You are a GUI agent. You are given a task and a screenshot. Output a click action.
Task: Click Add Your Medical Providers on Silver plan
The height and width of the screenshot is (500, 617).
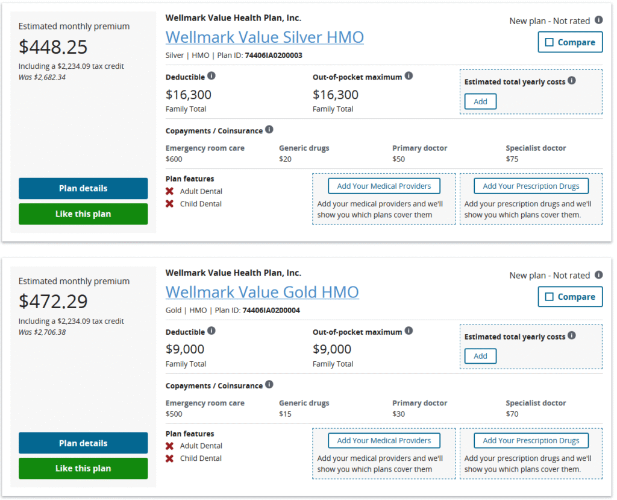(x=384, y=186)
